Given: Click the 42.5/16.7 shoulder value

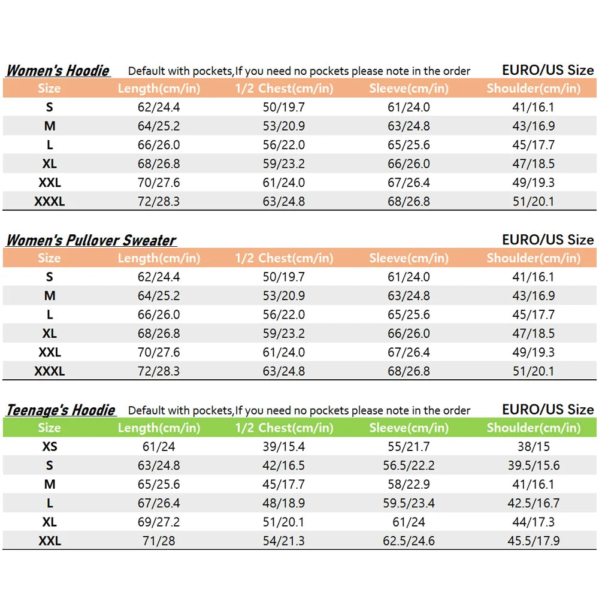Looking at the screenshot, I should coord(533,503).
